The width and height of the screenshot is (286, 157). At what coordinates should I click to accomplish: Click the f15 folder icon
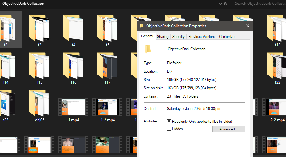click(39, 66)
